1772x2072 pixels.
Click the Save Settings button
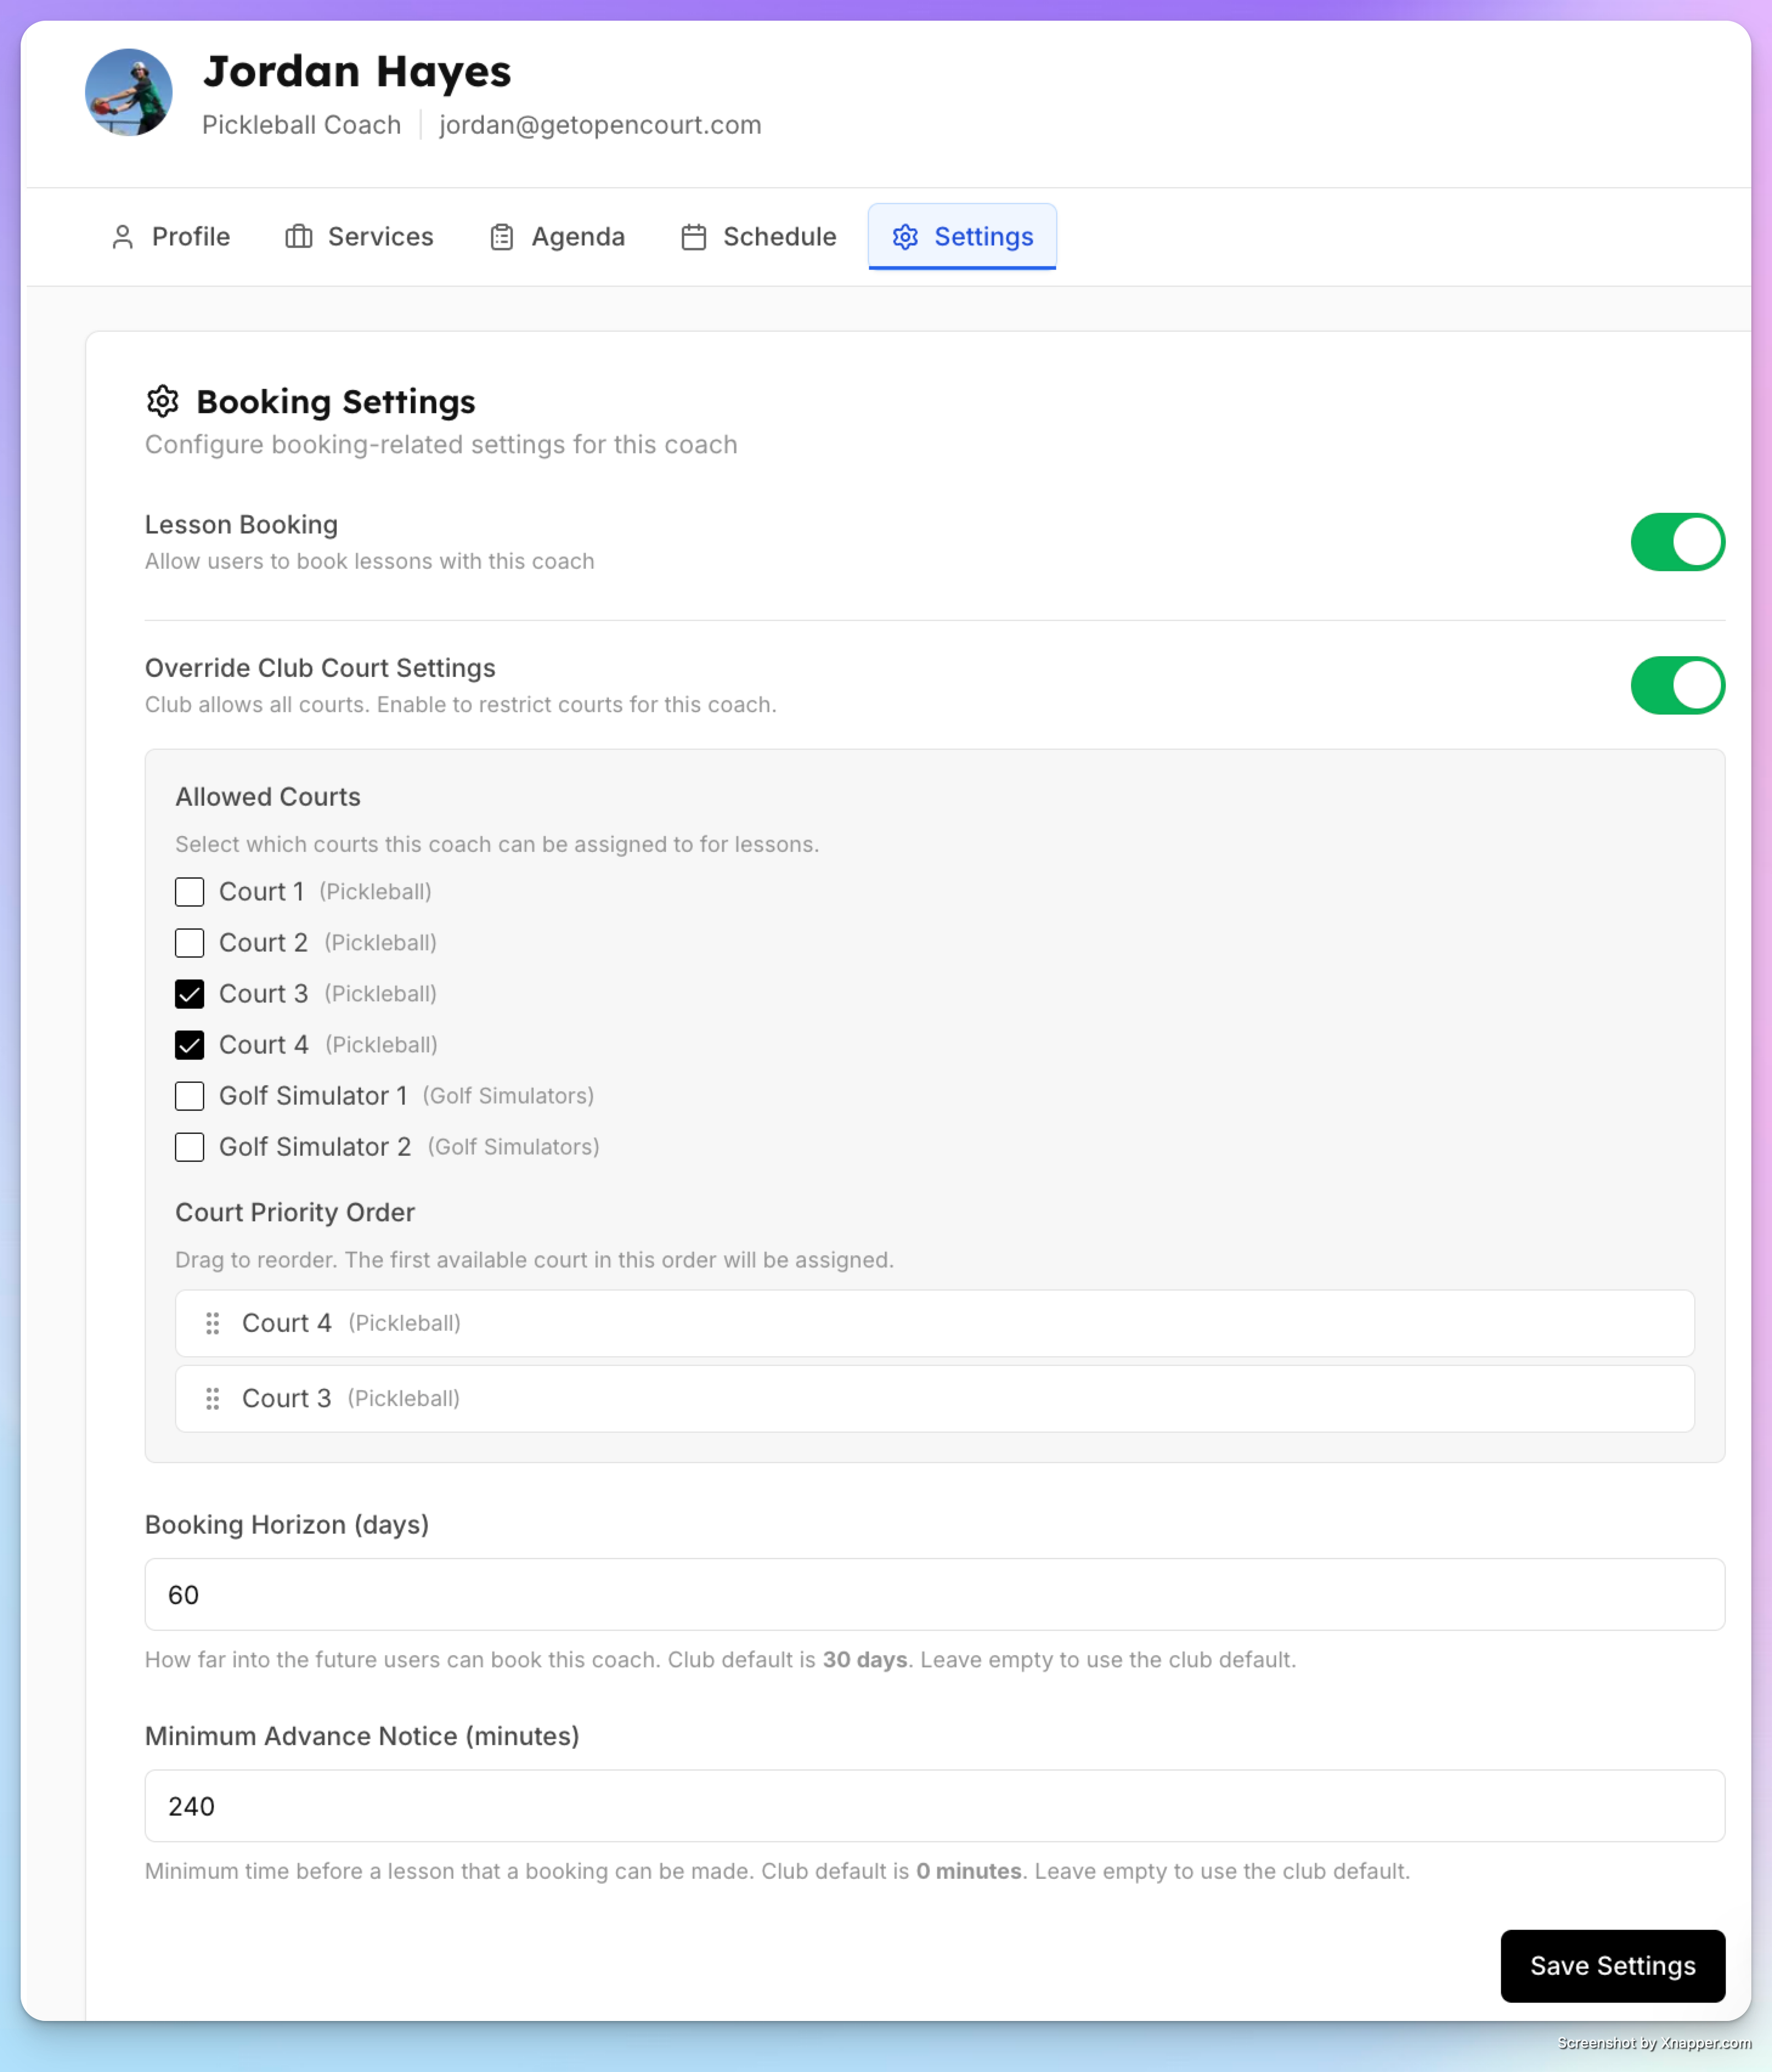click(x=1612, y=1965)
